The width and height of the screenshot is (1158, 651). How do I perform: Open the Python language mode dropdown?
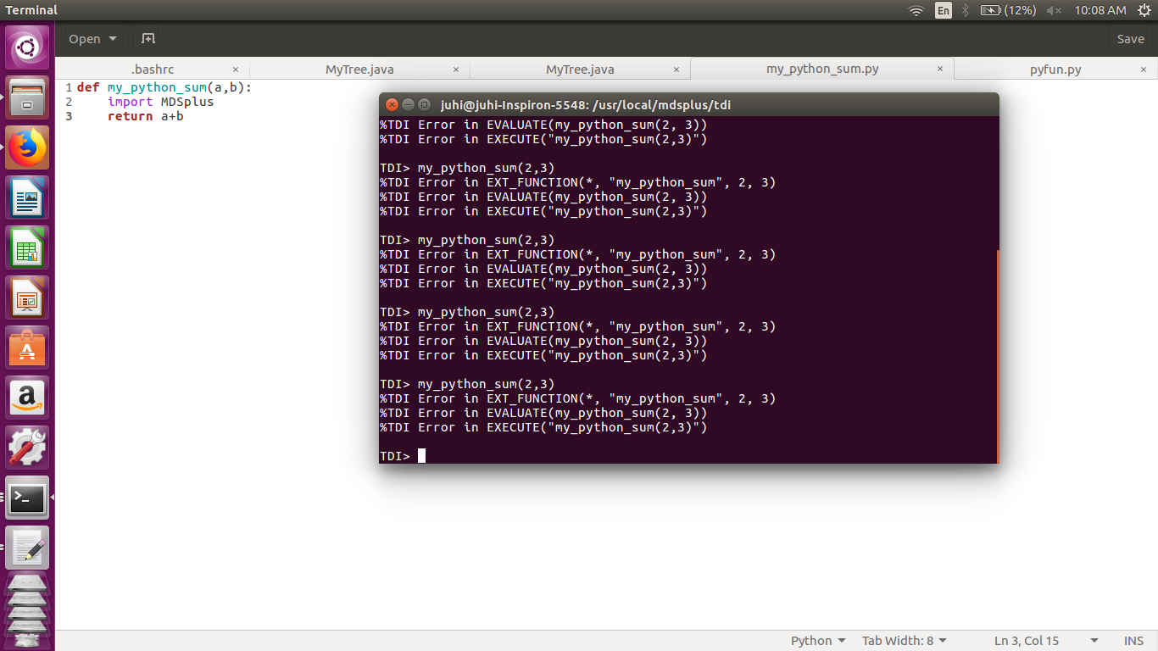tap(816, 641)
